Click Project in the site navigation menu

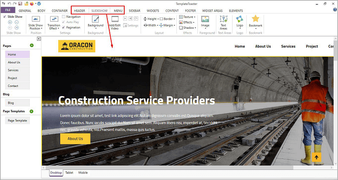[312, 46]
